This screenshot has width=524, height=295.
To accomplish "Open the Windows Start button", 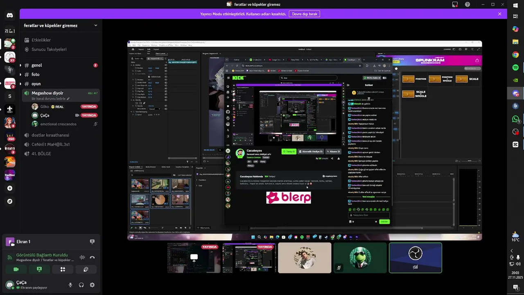I will coord(515,5).
